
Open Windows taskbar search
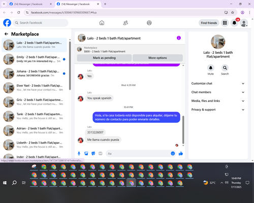click(14, 183)
